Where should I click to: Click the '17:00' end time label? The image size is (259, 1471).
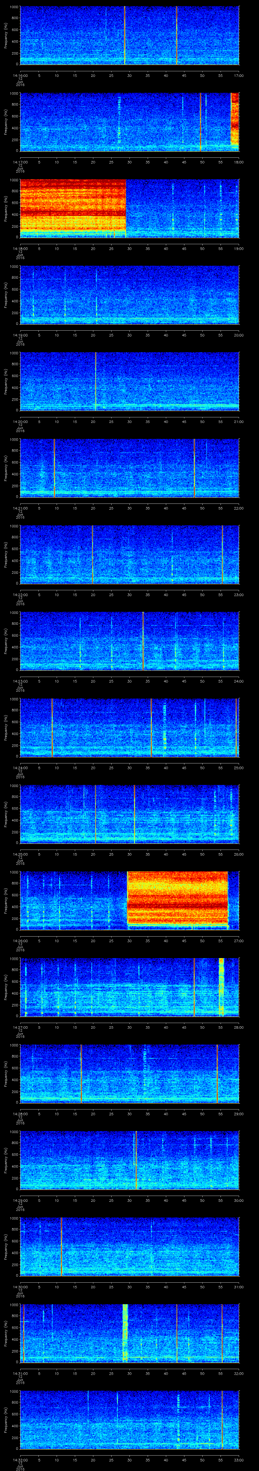(239, 75)
